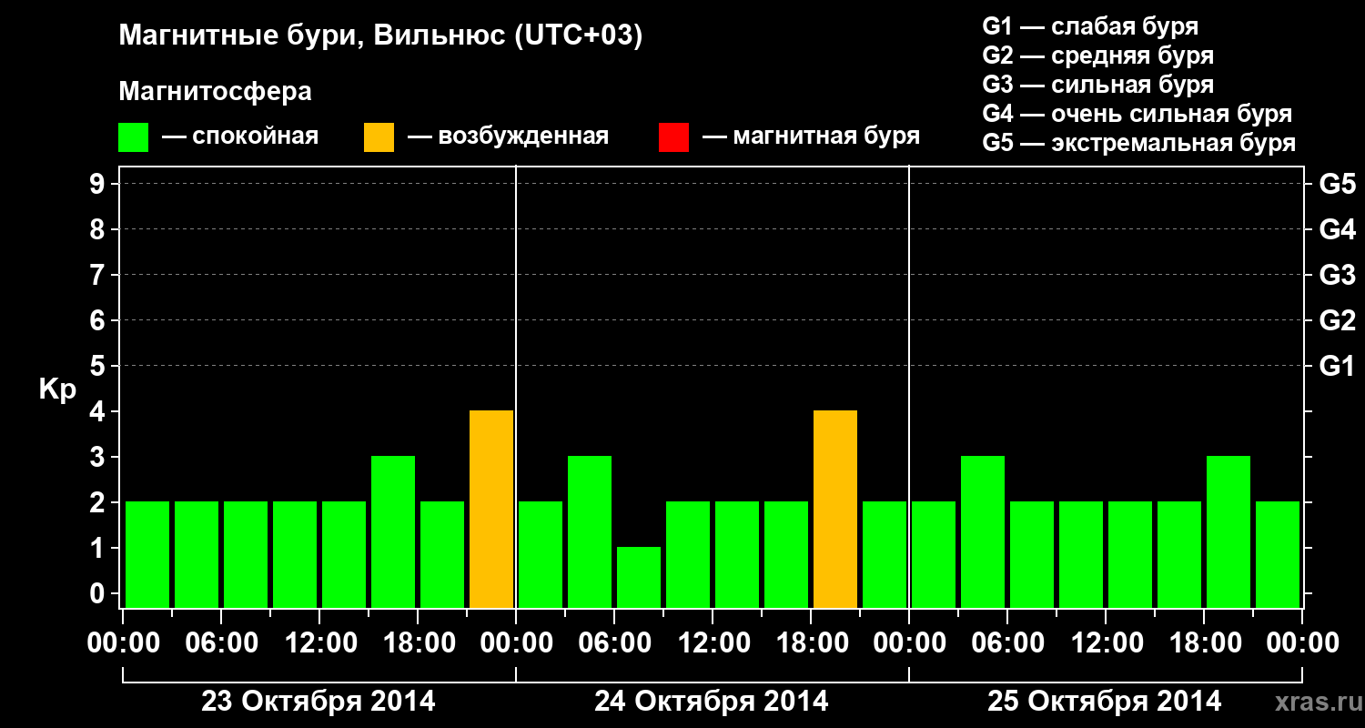Click the '— спокойная' legend label

[240, 136]
